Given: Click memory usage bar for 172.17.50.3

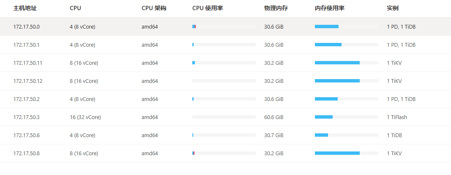Looking at the screenshot, I should 346,117.
